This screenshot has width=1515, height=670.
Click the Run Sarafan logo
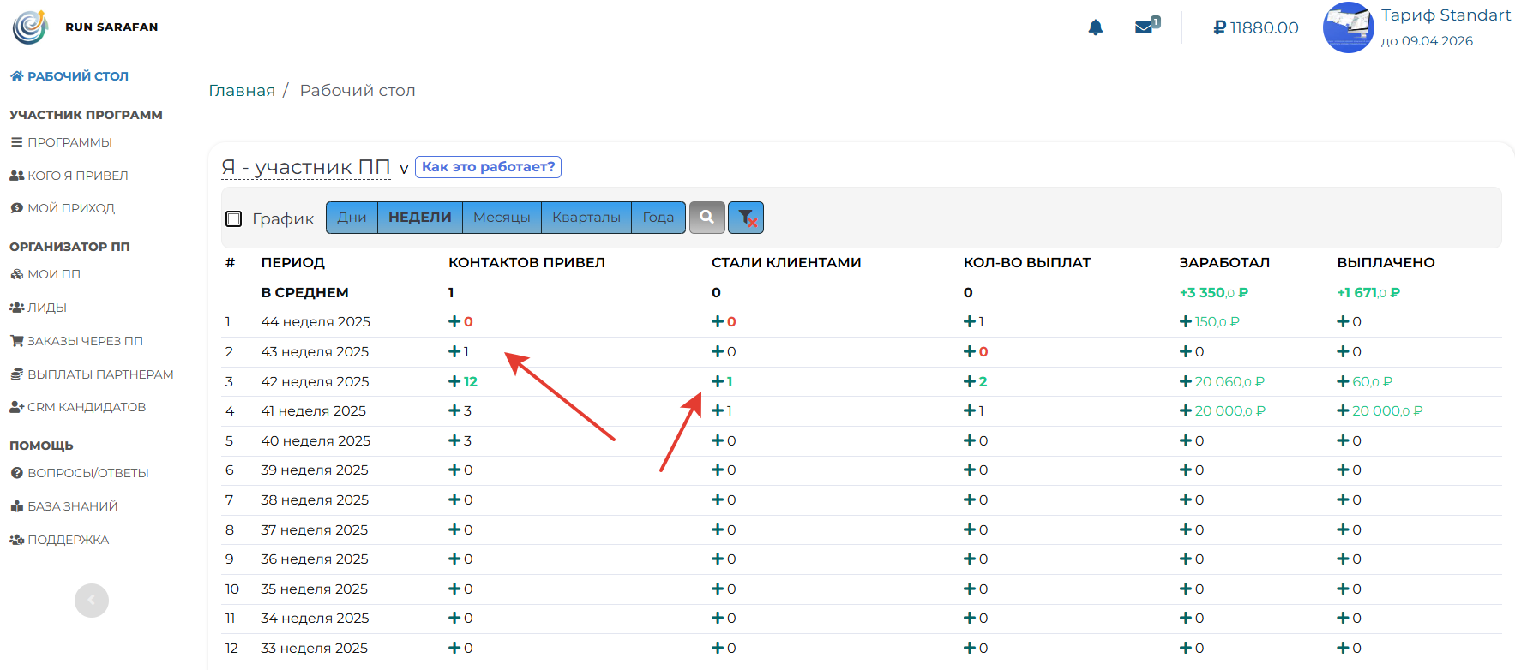click(x=31, y=27)
